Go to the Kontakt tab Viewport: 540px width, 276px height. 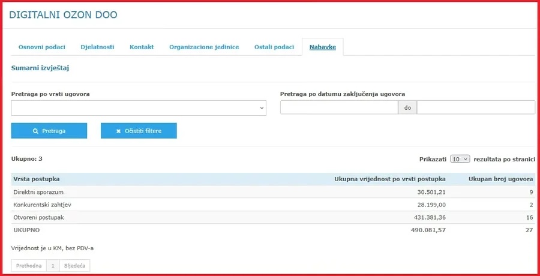[142, 47]
